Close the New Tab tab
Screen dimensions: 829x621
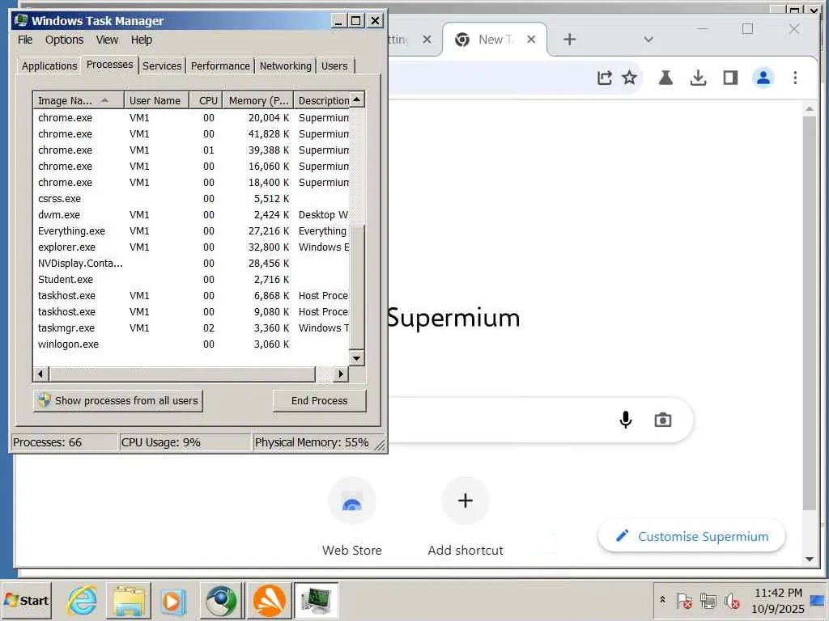coord(531,40)
